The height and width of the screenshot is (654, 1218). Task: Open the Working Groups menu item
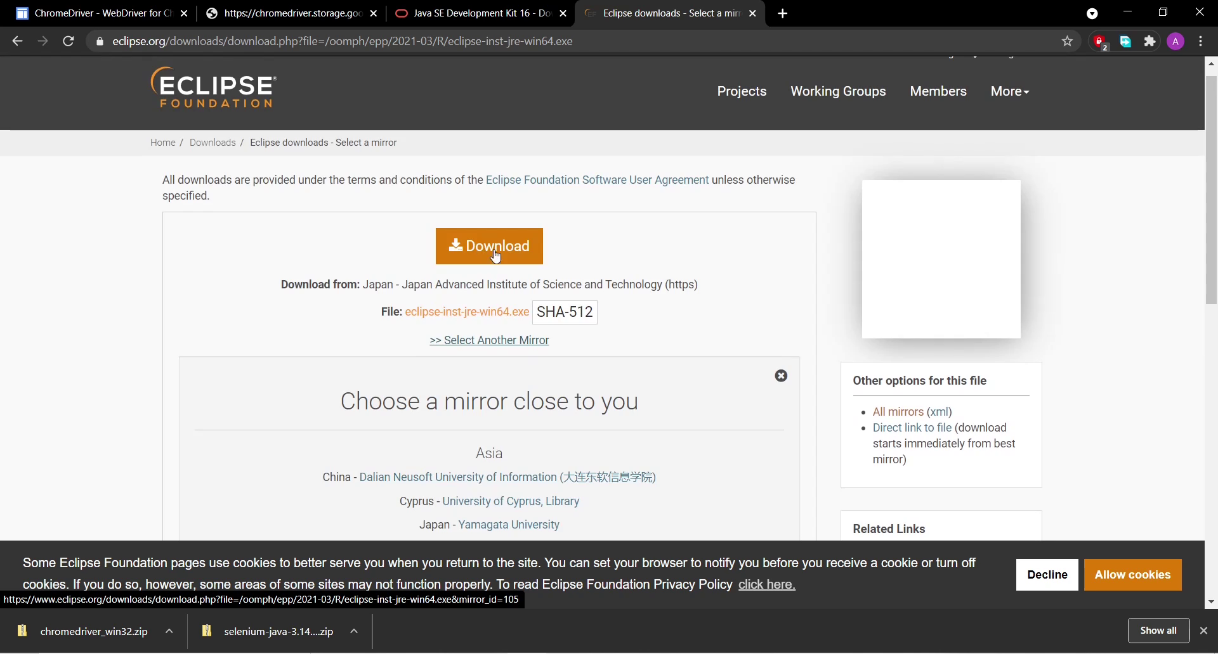coord(838,91)
